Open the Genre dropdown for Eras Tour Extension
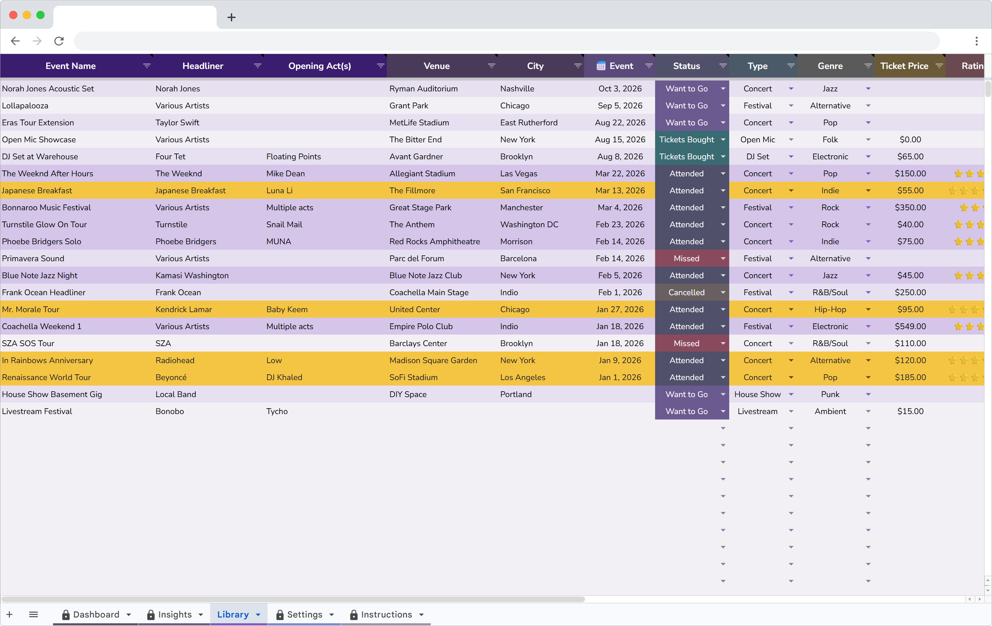Image resolution: width=992 pixels, height=626 pixels. [868, 122]
